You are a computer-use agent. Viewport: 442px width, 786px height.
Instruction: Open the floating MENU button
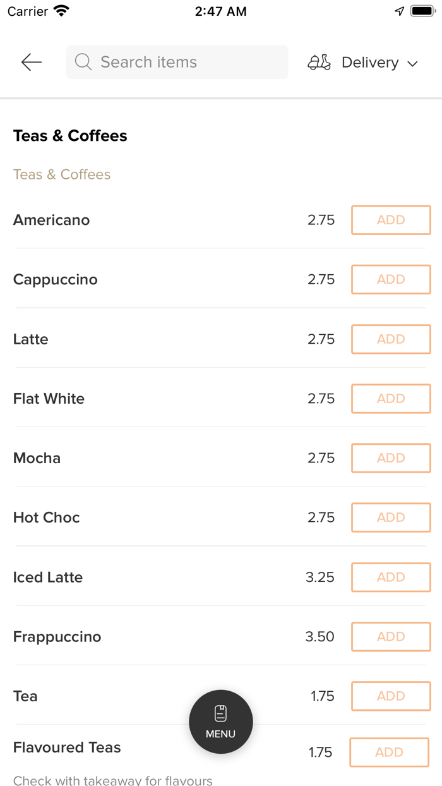221,722
